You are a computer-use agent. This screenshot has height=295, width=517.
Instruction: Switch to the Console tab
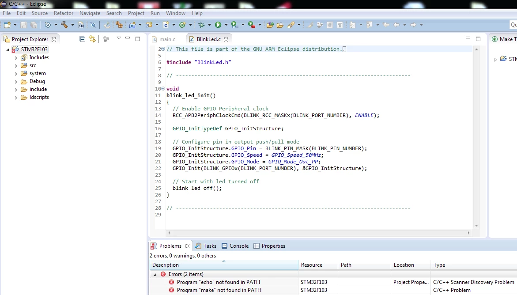pos(235,246)
